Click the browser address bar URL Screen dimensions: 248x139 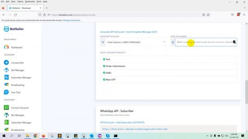click(74, 15)
